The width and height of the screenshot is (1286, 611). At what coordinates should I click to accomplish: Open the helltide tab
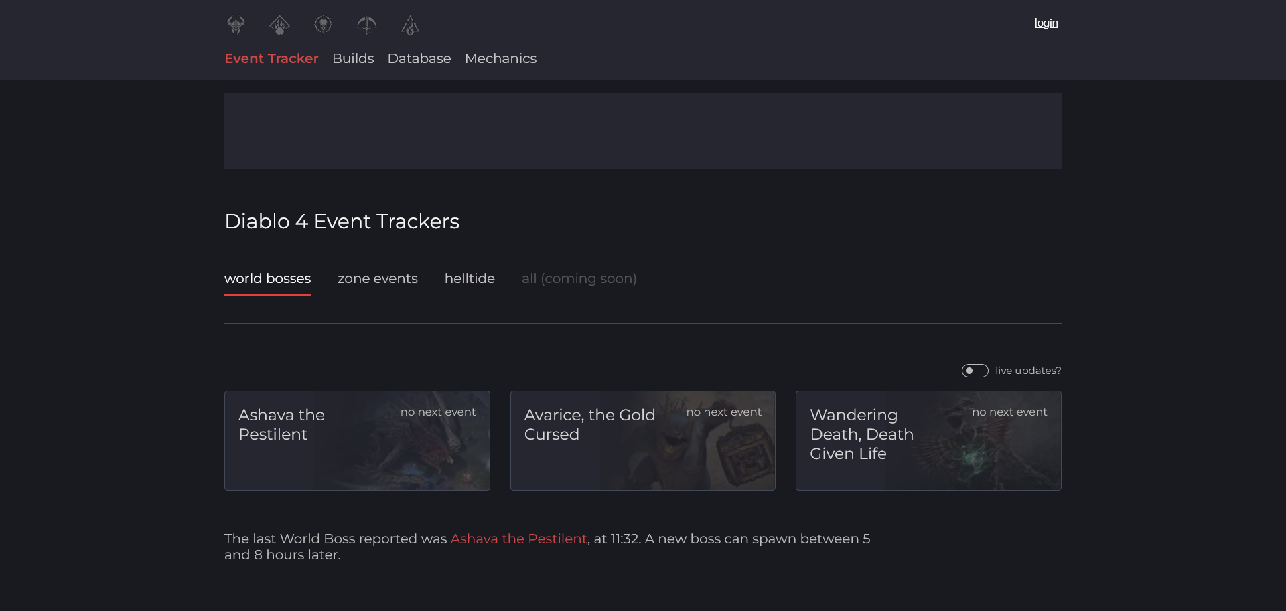pyautogui.click(x=470, y=278)
